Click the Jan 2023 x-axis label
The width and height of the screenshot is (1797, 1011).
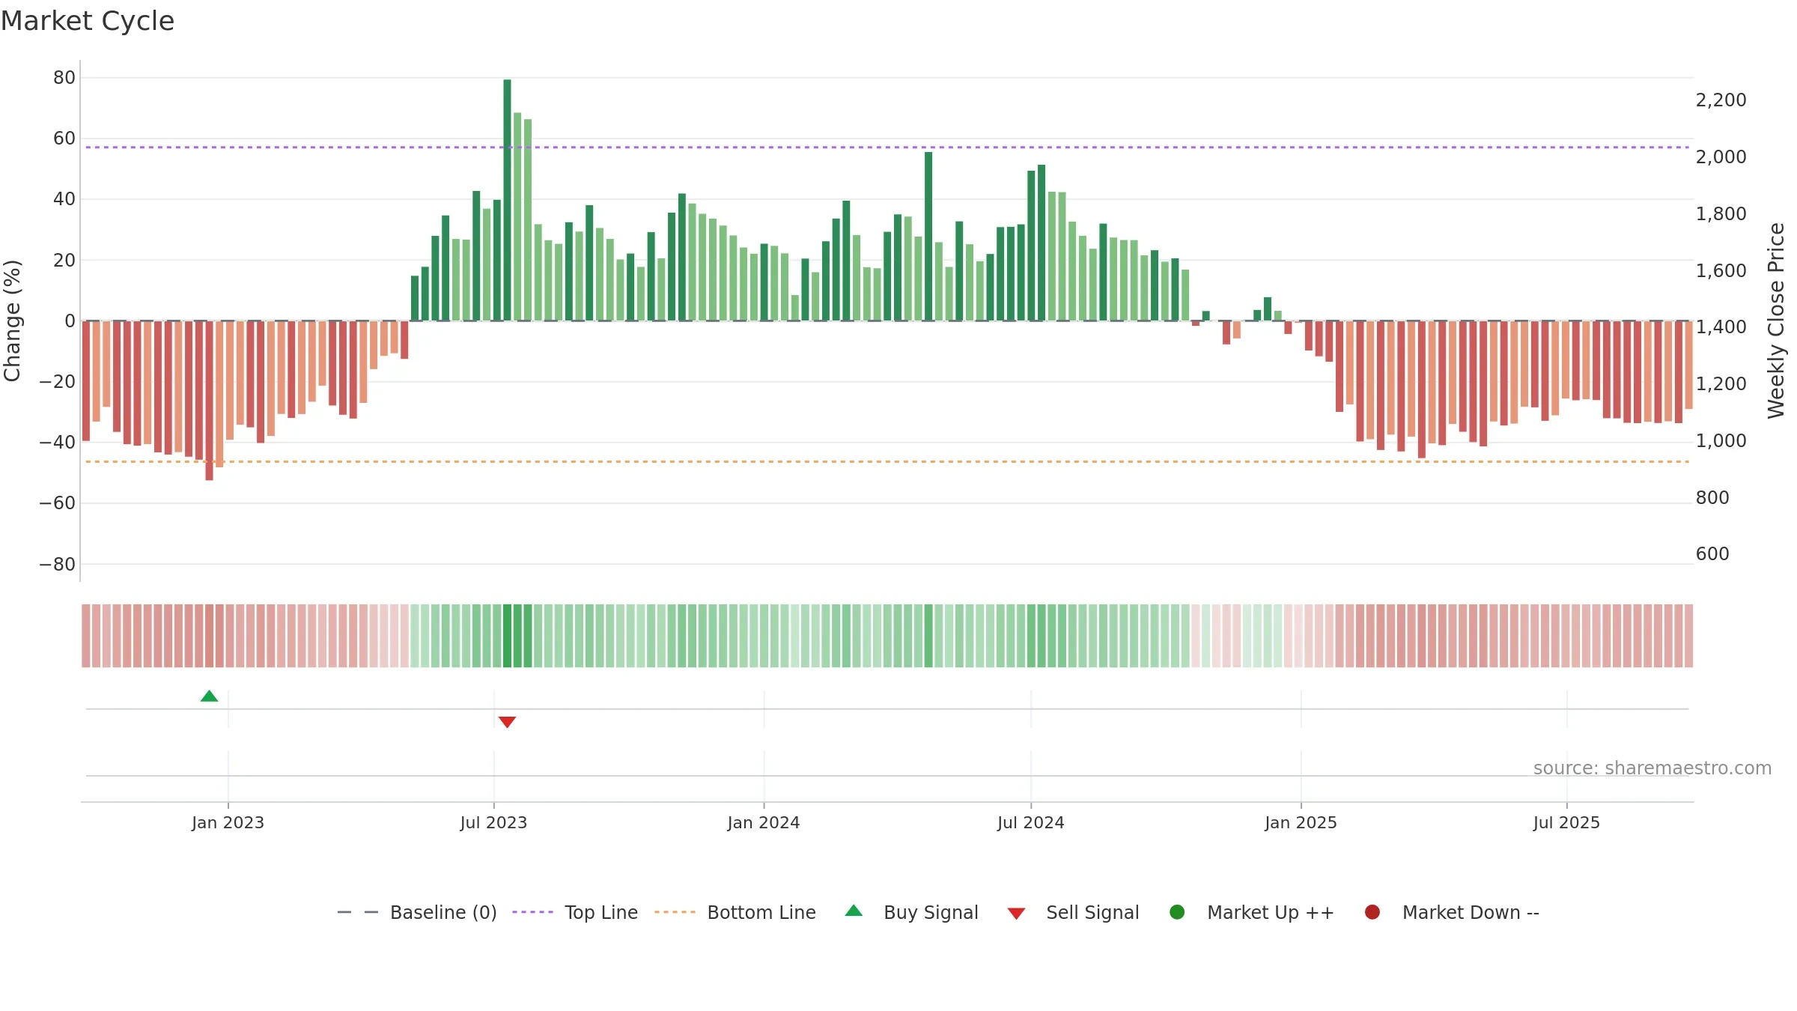[x=228, y=823]
